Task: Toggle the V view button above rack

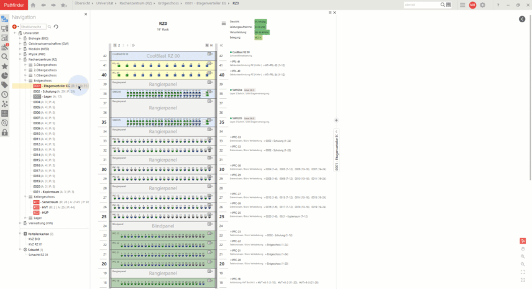Action: tap(206, 45)
